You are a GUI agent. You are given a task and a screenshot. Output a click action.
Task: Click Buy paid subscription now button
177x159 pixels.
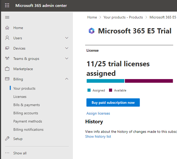(113, 102)
